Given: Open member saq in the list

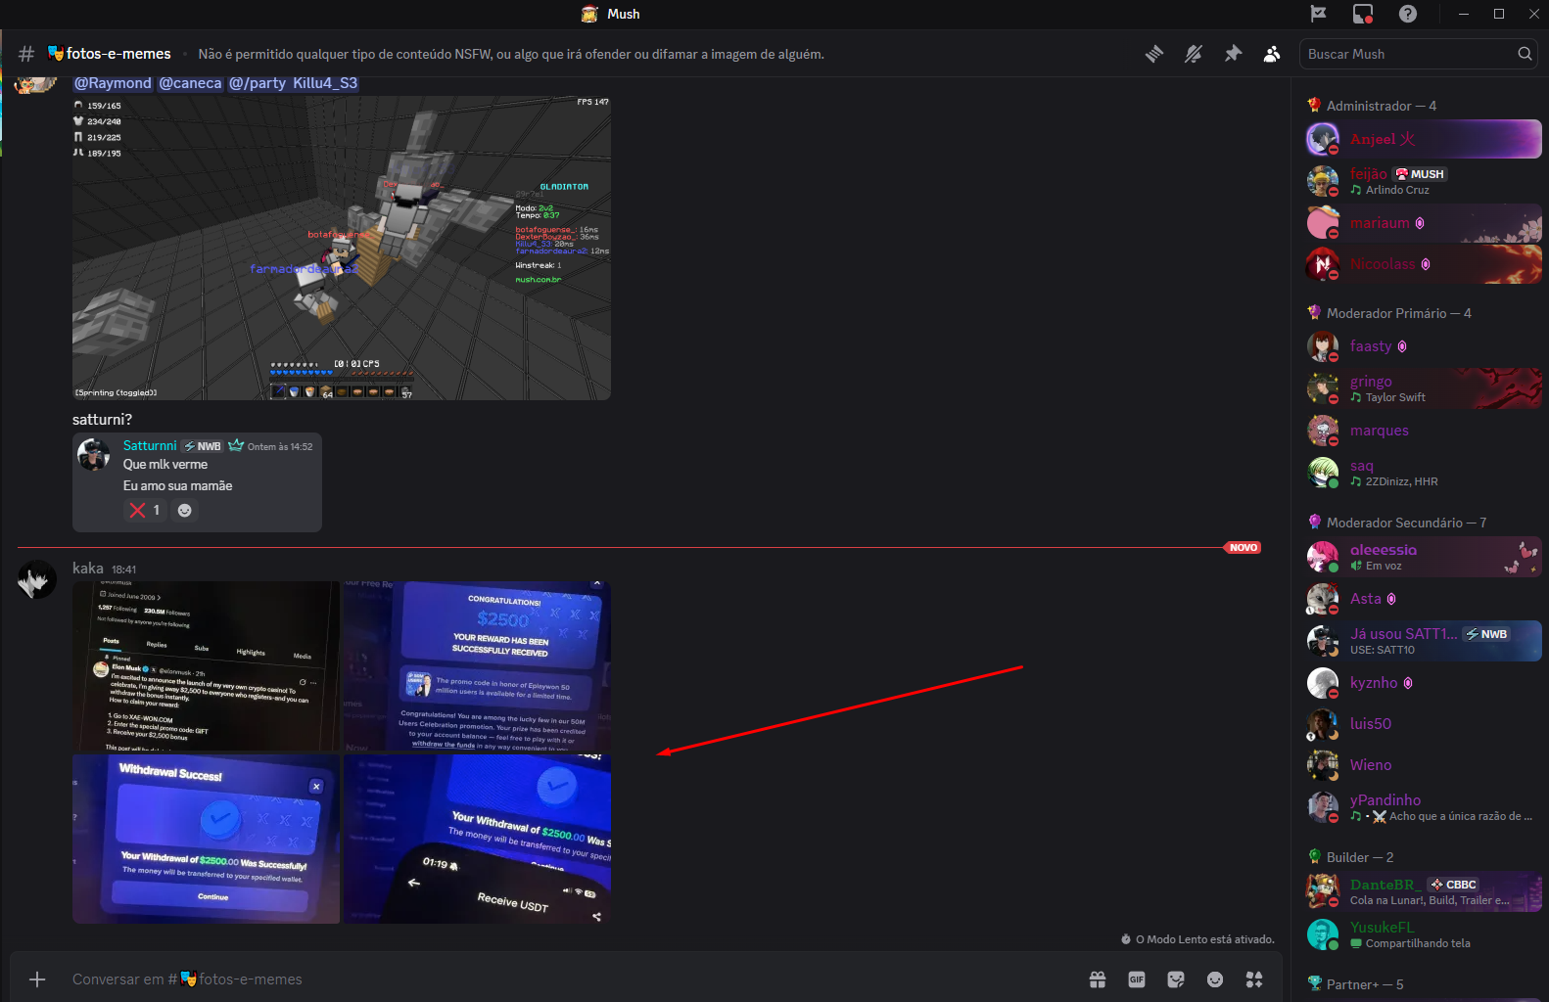Looking at the screenshot, I should tap(1424, 473).
